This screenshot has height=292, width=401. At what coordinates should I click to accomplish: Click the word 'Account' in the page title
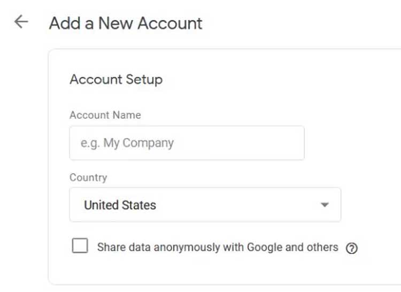coord(170,24)
